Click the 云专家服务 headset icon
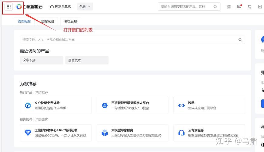Image resolution: width=264 pixels, height=152 pixels. coord(182,133)
